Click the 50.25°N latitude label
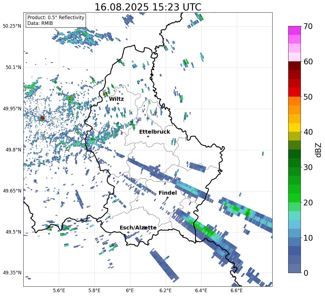325x296 pixels. (x=12, y=26)
